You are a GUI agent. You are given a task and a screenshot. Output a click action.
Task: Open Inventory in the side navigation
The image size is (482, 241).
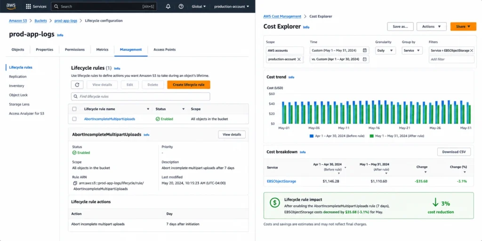(16, 86)
